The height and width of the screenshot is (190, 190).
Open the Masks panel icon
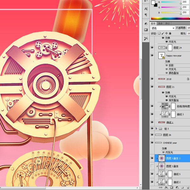(x=146, y=30)
